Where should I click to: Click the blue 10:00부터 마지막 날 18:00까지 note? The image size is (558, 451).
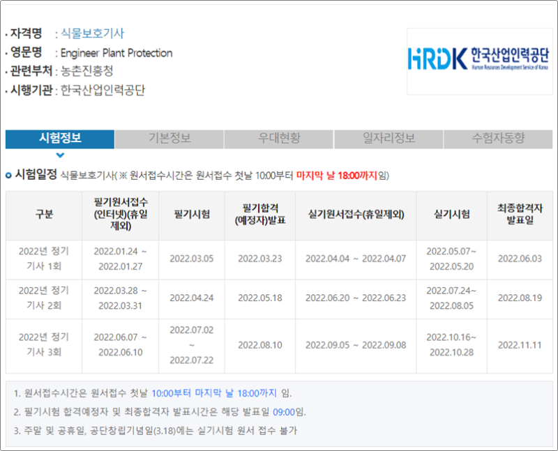(x=214, y=393)
